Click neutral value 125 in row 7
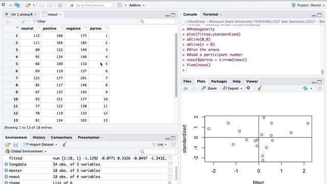This screenshot has width=327, height=184. click(x=36, y=78)
